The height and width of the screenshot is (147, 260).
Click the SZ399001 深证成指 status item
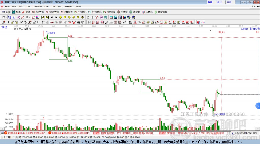coord(245,133)
